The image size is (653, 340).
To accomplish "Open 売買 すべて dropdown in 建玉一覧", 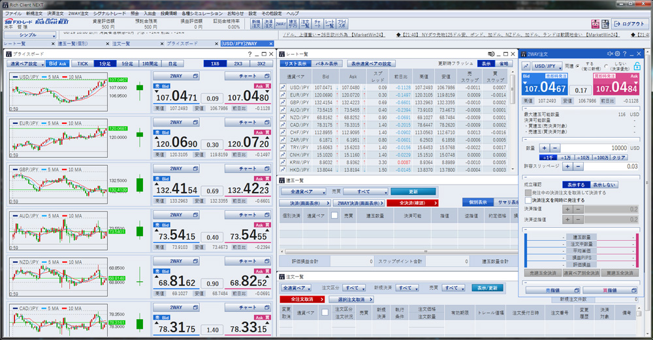I will click(365, 191).
